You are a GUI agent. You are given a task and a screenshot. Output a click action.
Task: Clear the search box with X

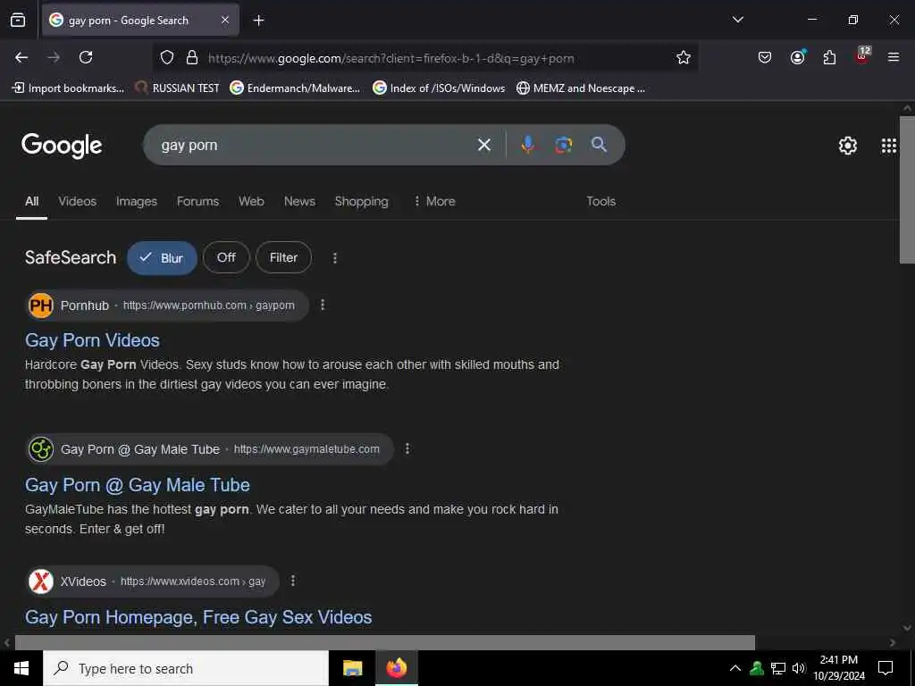pos(484,145)
